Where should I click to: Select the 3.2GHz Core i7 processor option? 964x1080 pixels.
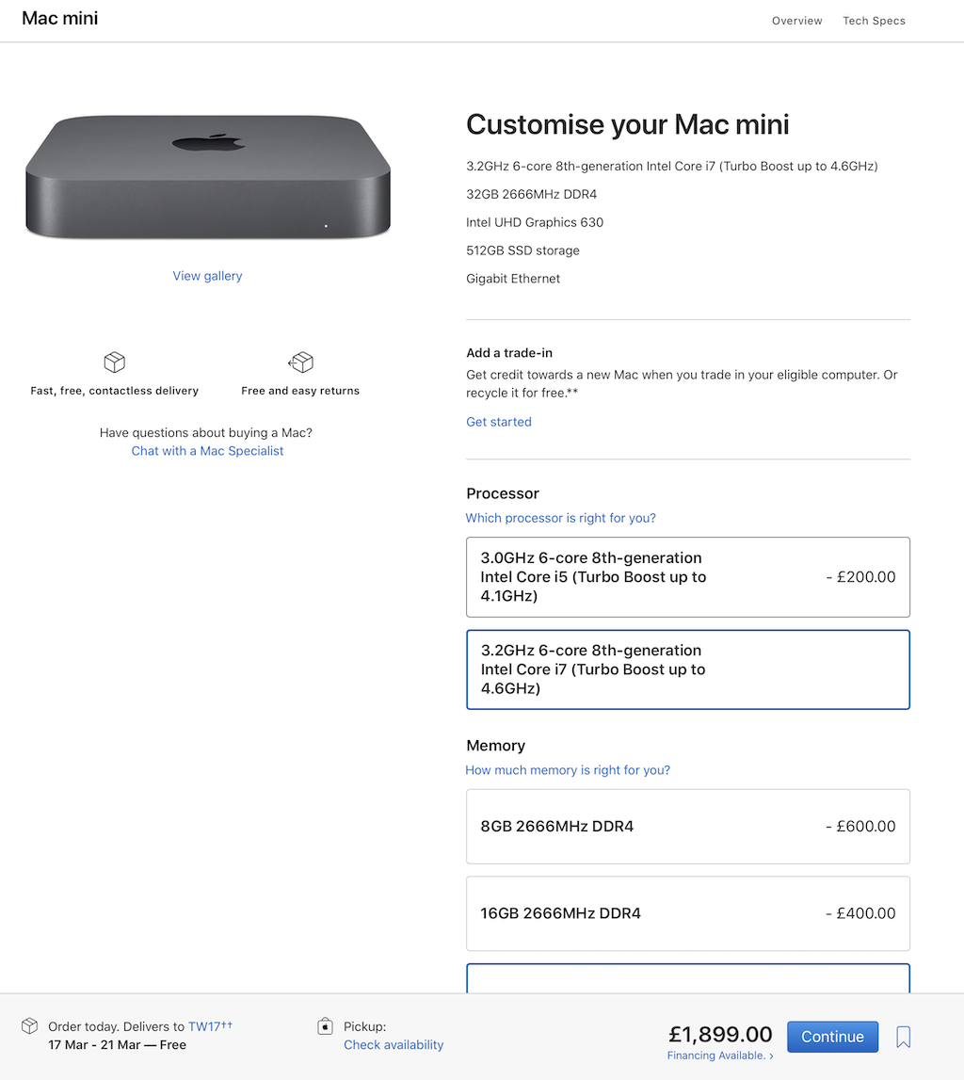pyautogui.click(x=687, y=669)
